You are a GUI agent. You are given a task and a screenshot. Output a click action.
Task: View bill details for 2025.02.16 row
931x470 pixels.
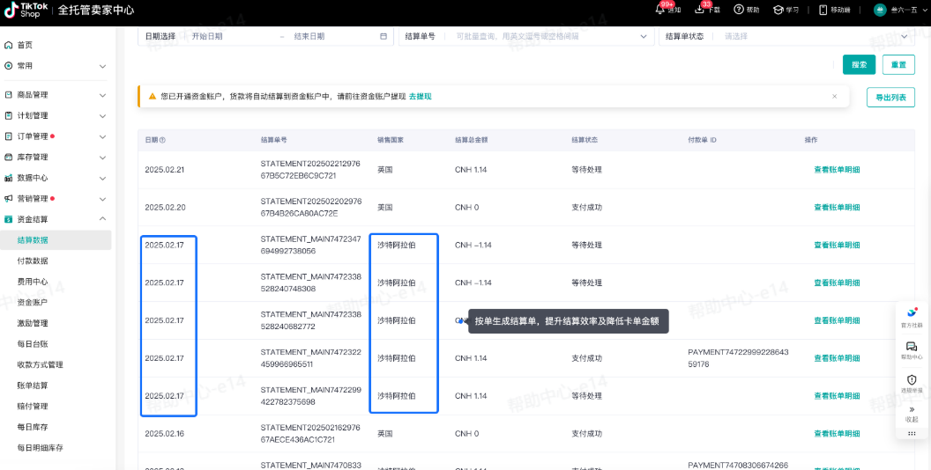pos(837,434)
